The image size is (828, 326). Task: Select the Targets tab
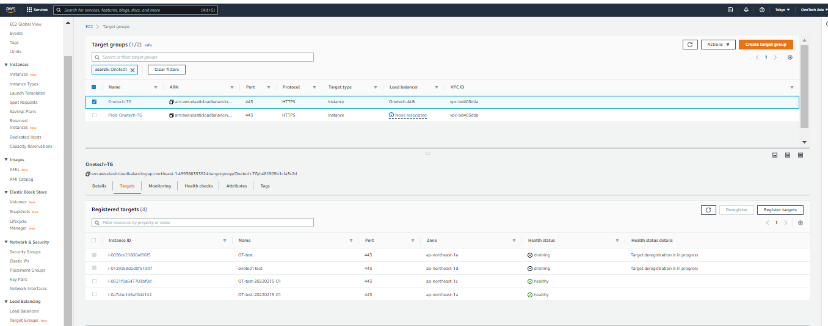[127, 186]
